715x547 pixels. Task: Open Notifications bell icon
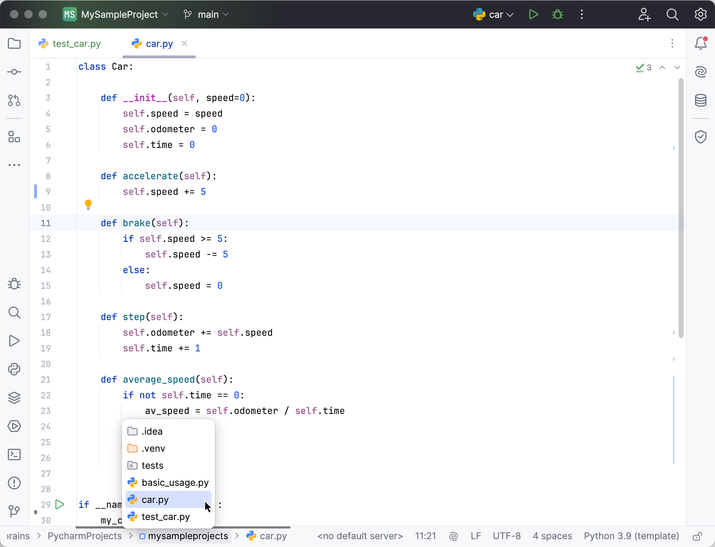tap(700, 44)
